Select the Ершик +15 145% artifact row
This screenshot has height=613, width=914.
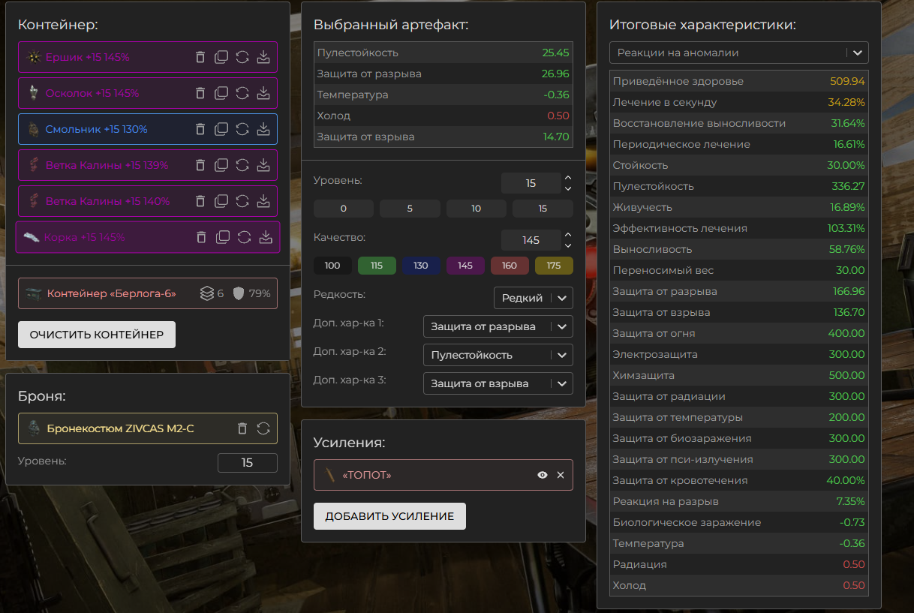105,57
